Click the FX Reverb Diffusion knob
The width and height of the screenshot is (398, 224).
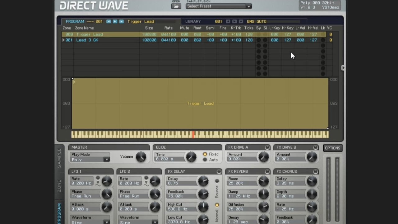(263, 207)
